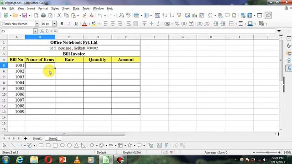Toggle Wrap Text button
This screenshot has width=292, height=164.
pos(129,24)
